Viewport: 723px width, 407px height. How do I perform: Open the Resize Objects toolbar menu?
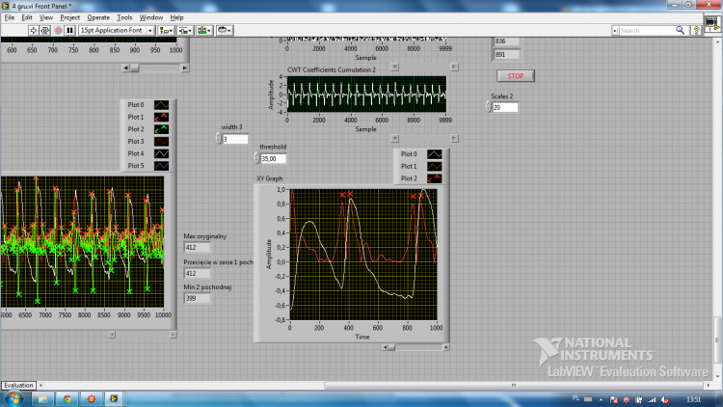pyautogui.click(x=204, y=31)
